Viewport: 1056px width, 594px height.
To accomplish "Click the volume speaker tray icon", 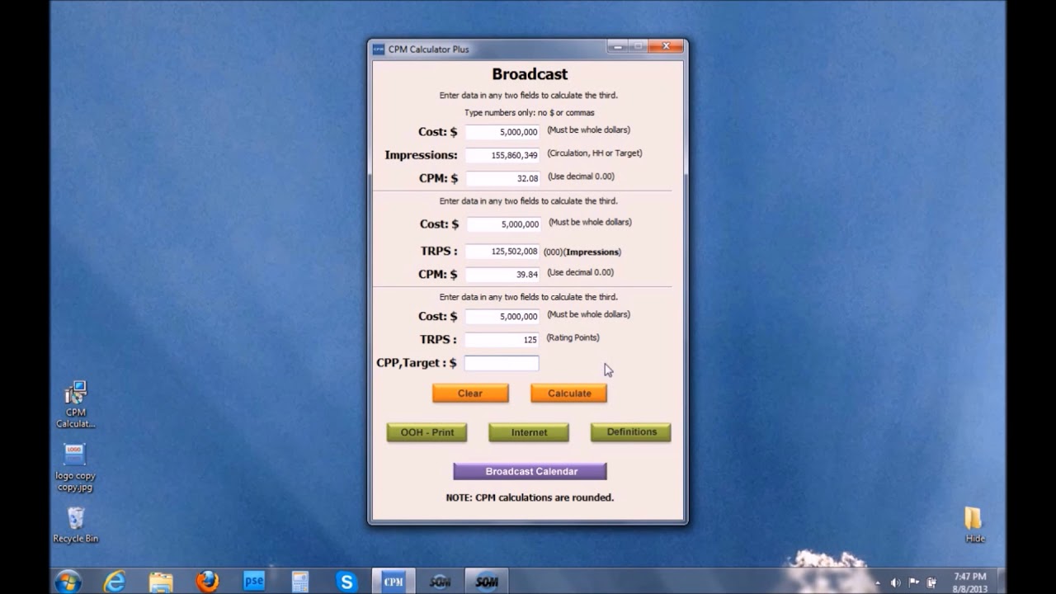I will [896, 582].
